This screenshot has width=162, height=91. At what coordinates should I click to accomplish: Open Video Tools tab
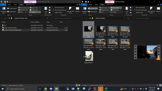pyautogui.click(x=110, y=5)
